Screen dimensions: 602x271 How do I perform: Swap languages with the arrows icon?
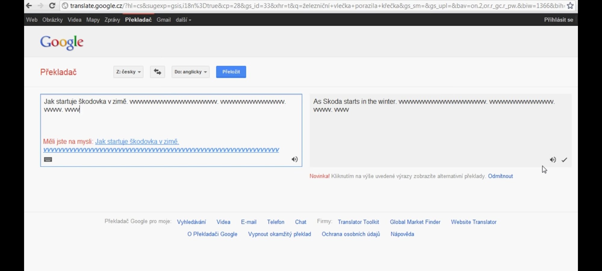pos(157,72)
